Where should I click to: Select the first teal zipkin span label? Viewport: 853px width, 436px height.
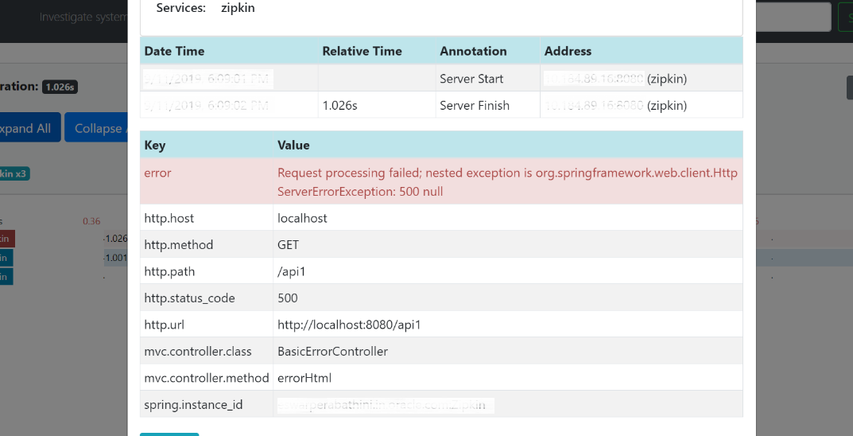(6, 258)
